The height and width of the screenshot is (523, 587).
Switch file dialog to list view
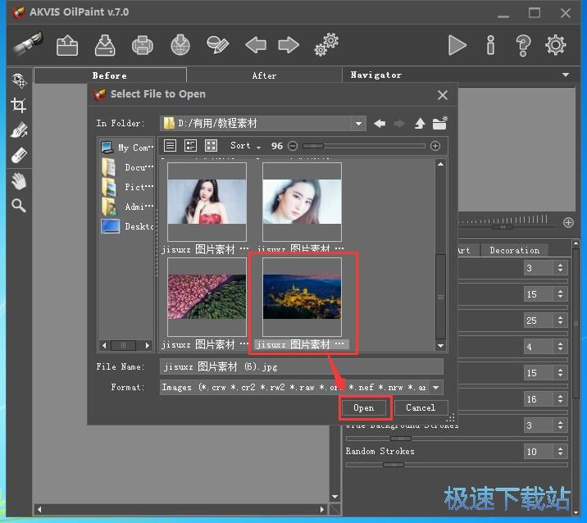click(171, 146)
